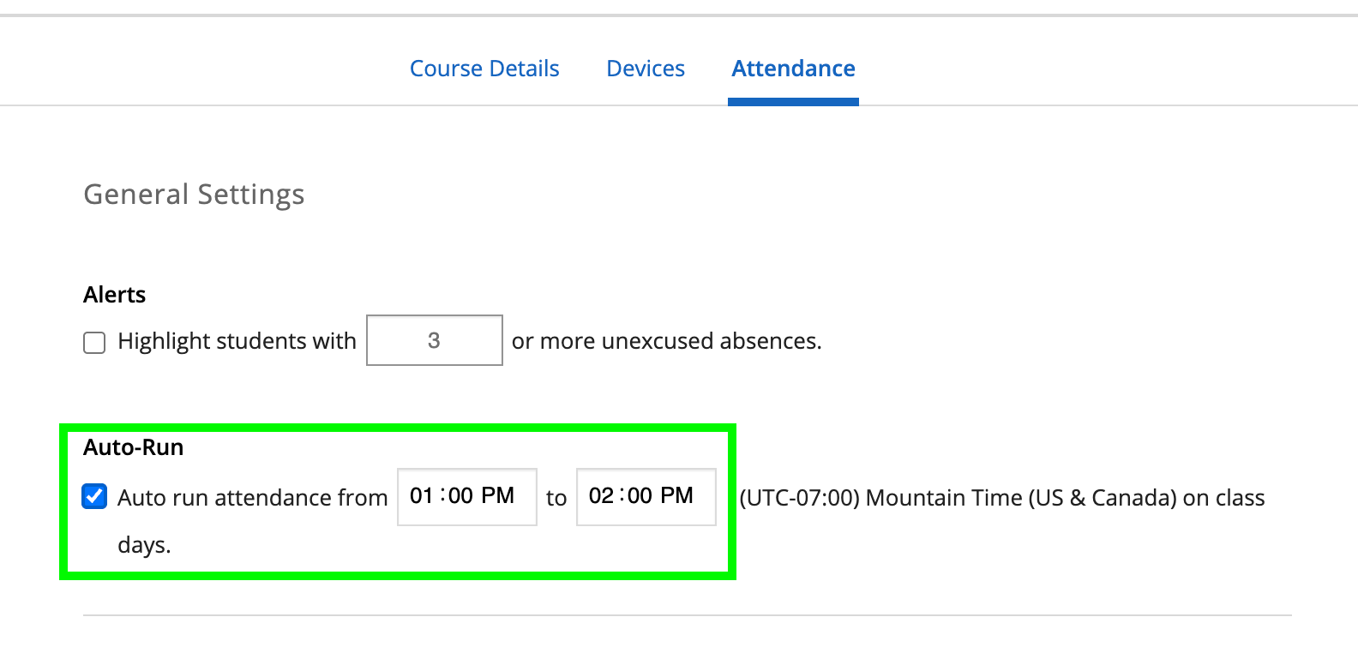Select the Attendance tab
Screen dimensions: 1358x653
pyautogui.click(x=793, y=69)
